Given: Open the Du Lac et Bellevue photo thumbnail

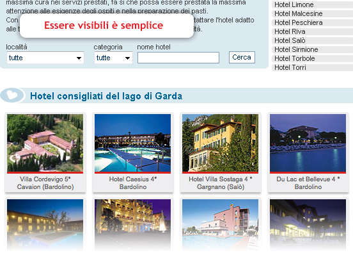Looking at the screenshot, I should click(308, 143).
